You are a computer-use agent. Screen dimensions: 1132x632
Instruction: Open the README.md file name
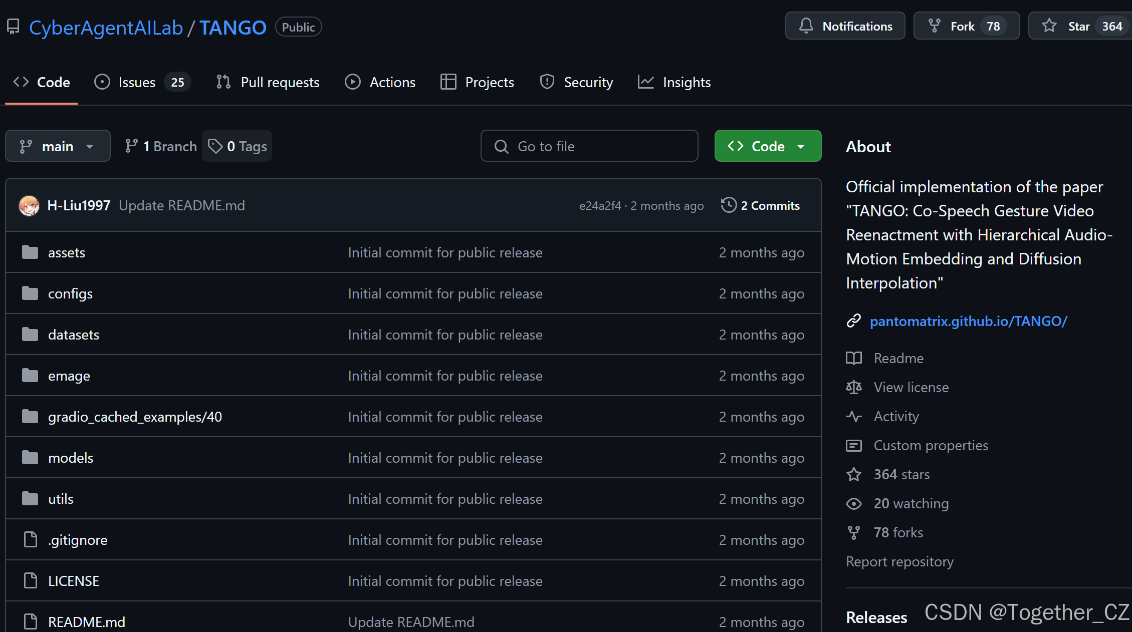coord(87,622)
